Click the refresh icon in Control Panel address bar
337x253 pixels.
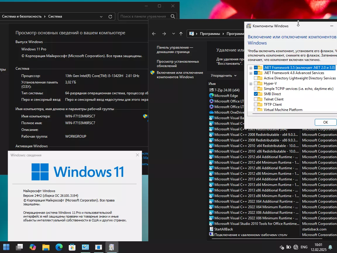coord(110,17)
